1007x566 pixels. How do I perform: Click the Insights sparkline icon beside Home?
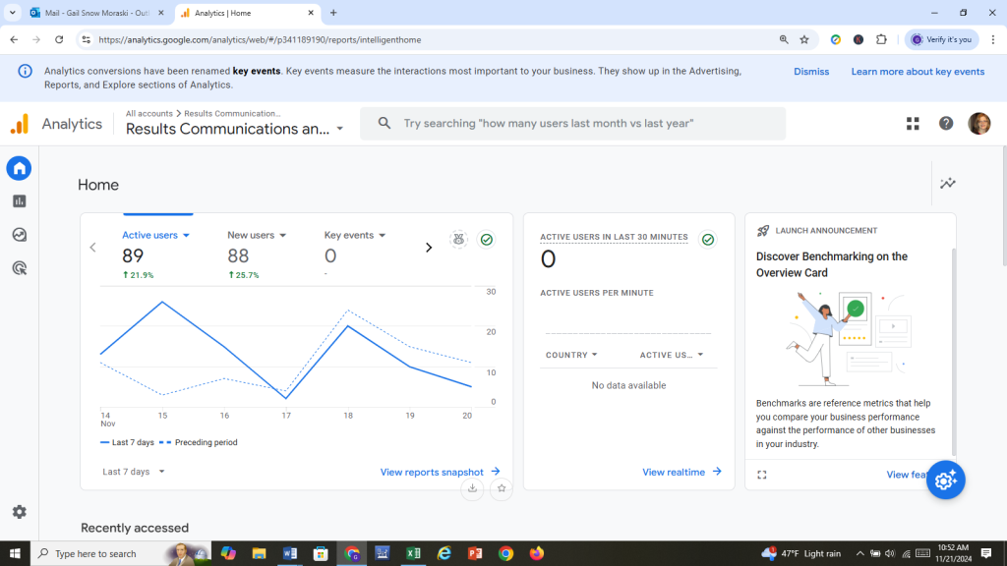coord(947,184)
